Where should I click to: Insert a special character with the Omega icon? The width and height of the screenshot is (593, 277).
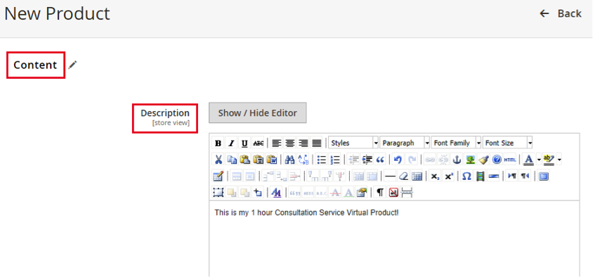point(467,176)
